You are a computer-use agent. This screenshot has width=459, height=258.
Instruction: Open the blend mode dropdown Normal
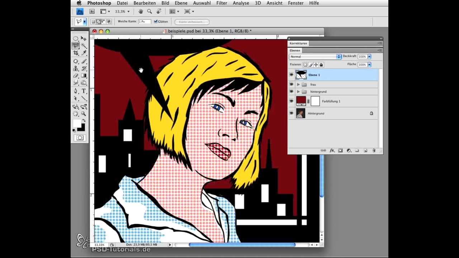(315, 57)
